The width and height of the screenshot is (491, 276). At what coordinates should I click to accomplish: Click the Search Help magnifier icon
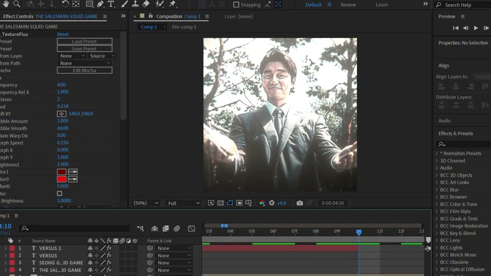click(438, 5)
